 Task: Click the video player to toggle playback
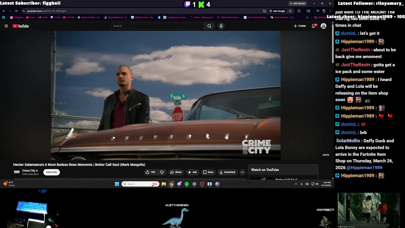coord(165,95)
